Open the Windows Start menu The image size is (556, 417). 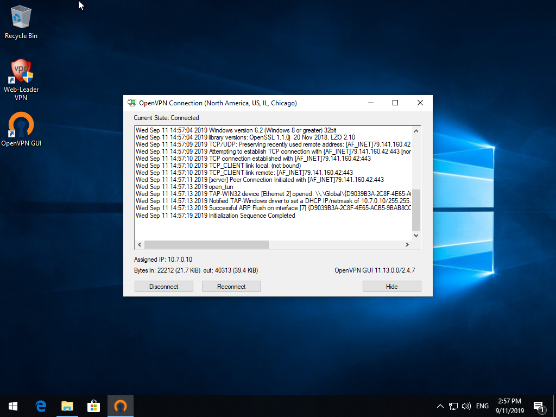point(13,406)
